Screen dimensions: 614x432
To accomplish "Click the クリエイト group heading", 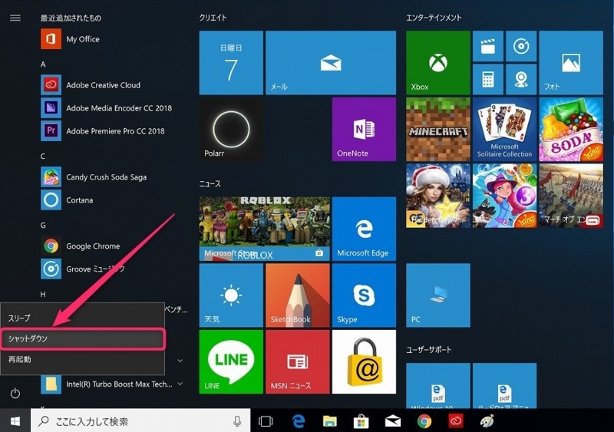I will (x=213, y=18).
